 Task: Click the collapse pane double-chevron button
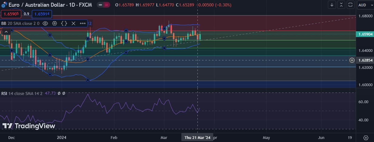(x=341, y=5)
